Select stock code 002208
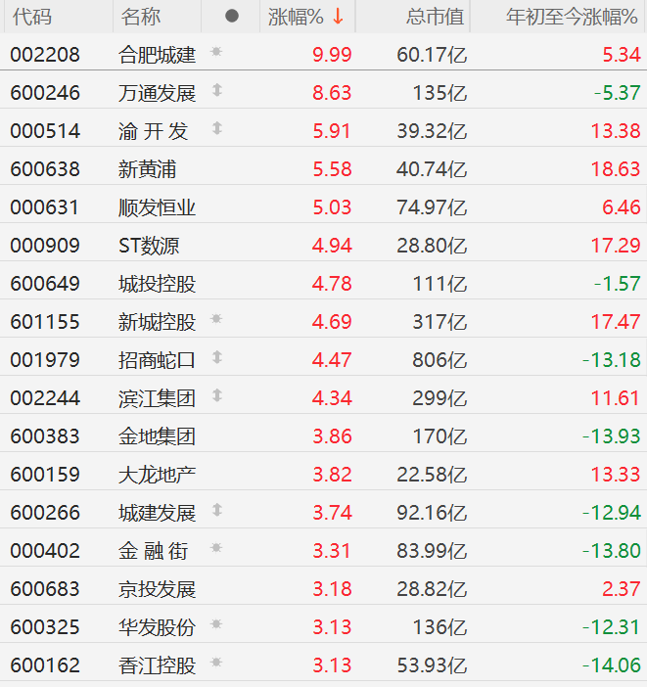The image size is (647, 687). pyautogui.click(x=45, y=55)
